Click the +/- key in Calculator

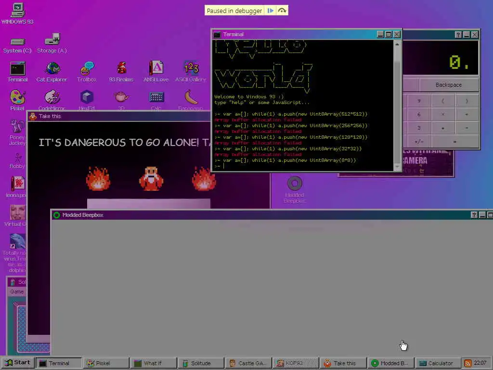418,142
